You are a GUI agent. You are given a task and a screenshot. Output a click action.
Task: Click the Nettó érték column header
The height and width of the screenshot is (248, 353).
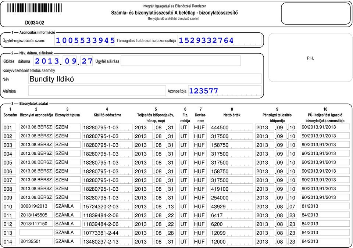(x=232, y=115)
